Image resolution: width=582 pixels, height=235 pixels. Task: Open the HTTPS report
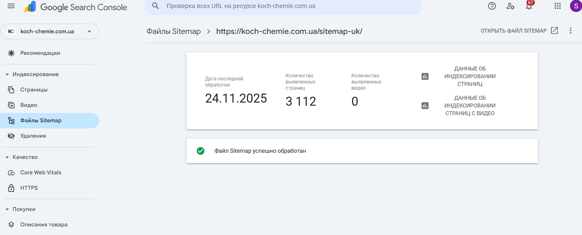click(49, 188)
